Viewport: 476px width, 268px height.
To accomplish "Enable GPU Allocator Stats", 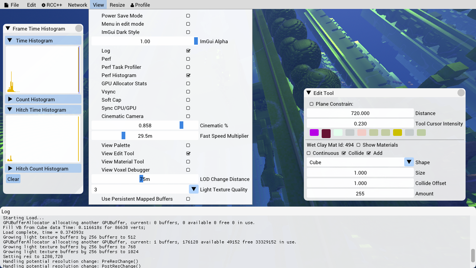I will tap(188, 83).
